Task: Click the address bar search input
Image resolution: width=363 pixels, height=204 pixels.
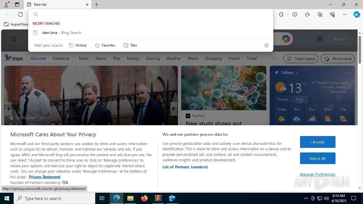Action: (151, 14)
